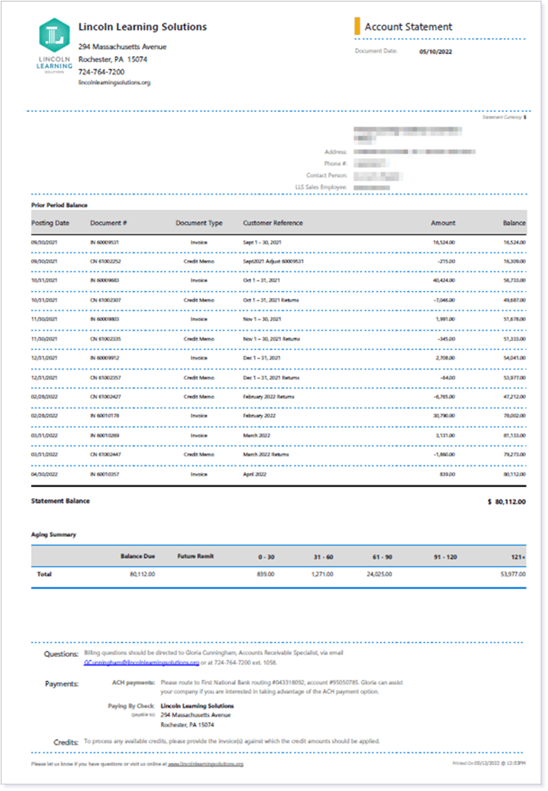Select document number IN 60010269
Viewport: 548px width, 791px height.
click(x=105, y=436)
